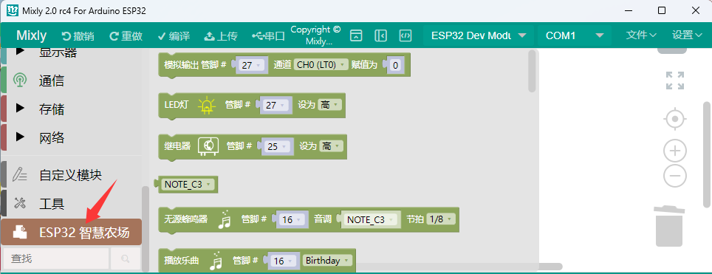Click the workspace trash can icon
712x274 pixels.
pyautogui.click(x=669, y=226)
